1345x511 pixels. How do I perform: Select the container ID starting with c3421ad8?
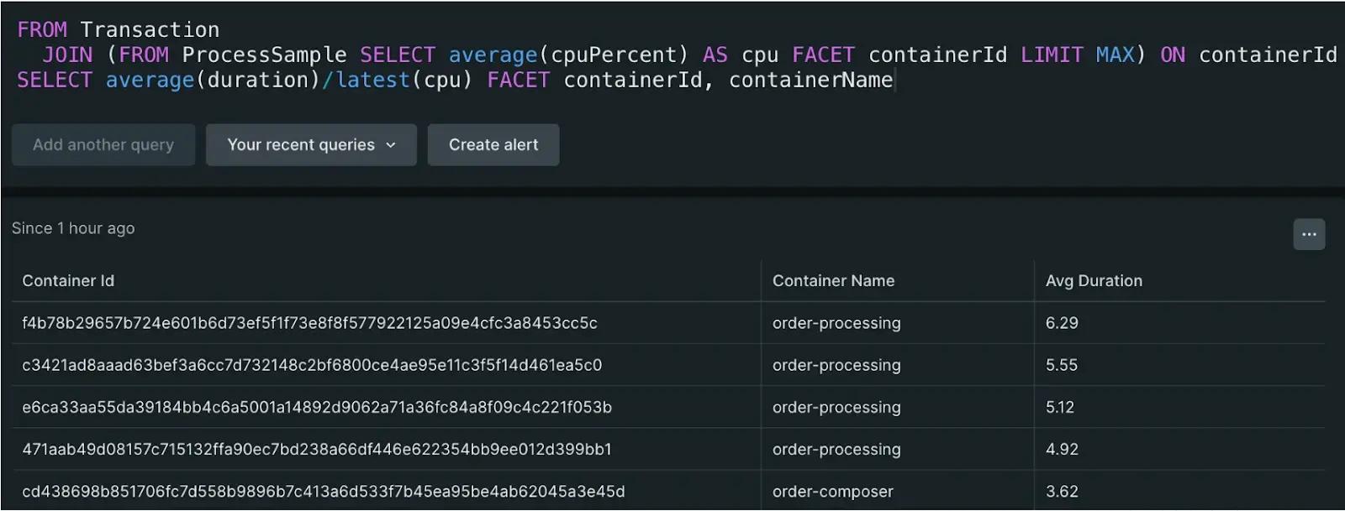[312, 365]
